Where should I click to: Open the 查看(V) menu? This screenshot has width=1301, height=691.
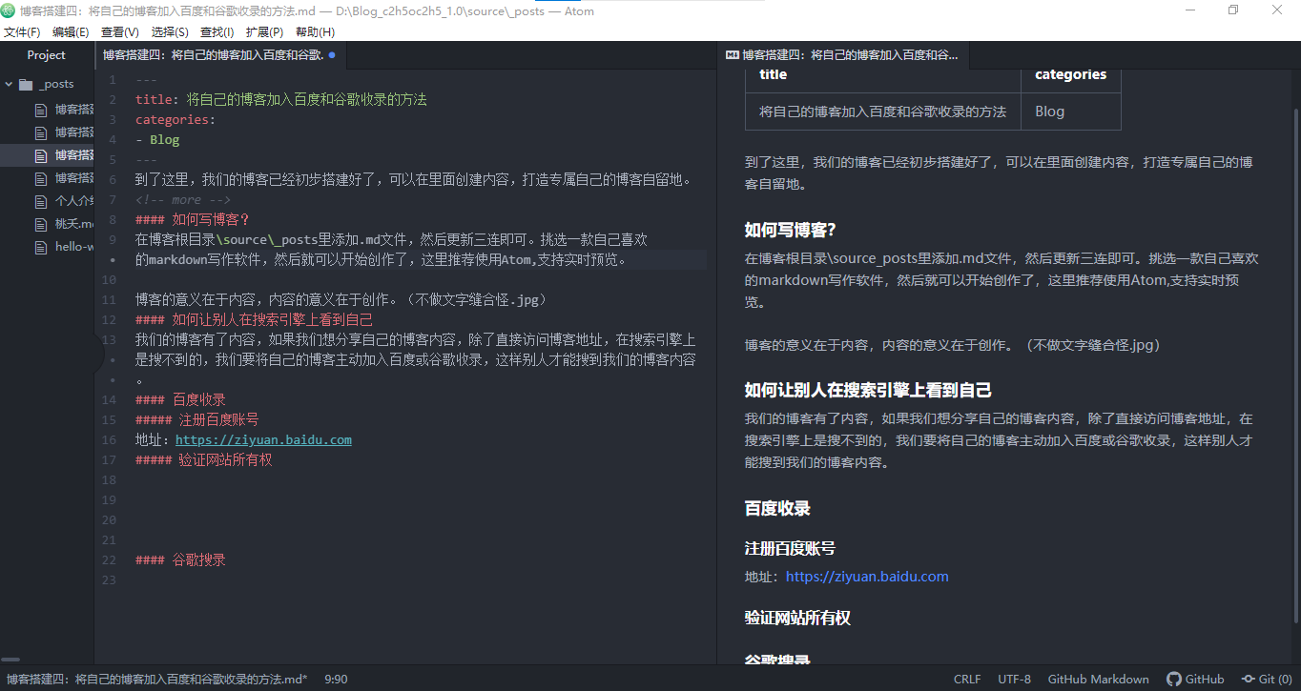tap(120, 32)
